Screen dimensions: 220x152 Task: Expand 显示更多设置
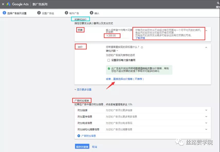point(83,90)
